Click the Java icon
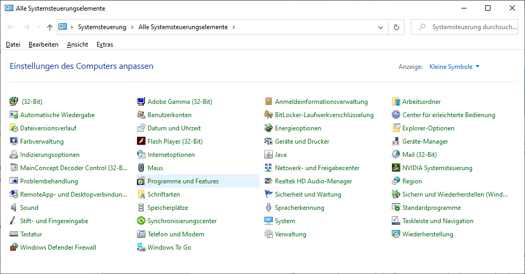Screen dimensions: 525x274 coord(269,155)
